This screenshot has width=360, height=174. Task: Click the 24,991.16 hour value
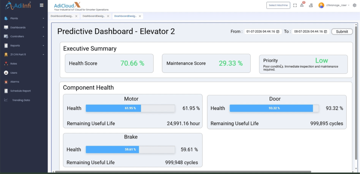[184, 123]
